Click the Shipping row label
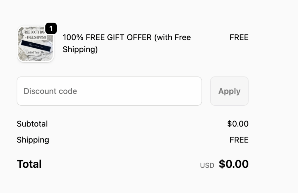This screenshot has height=193, width=298. 33,140
